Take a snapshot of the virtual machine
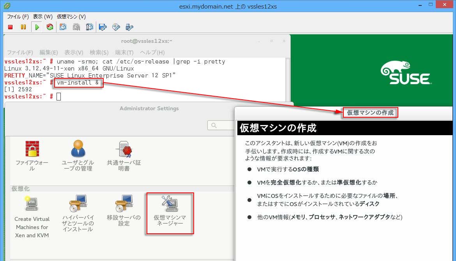The image size is (456, 261). click(x=63, y=27)
